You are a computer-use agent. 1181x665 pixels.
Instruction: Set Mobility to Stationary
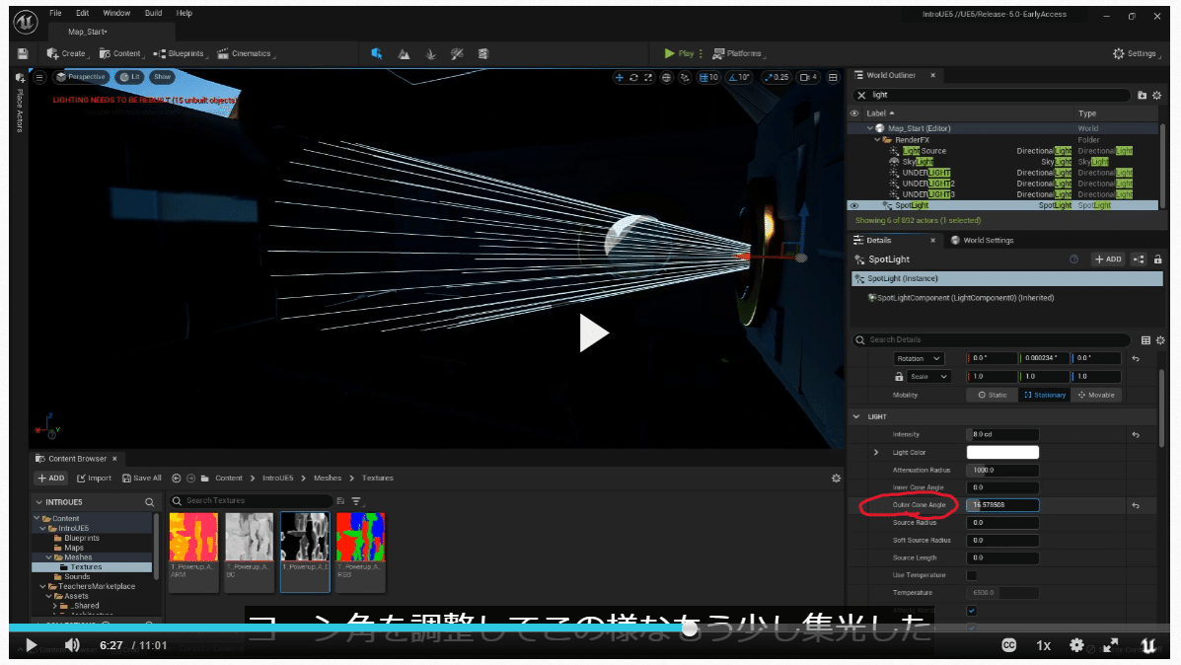pos(1045,395)
